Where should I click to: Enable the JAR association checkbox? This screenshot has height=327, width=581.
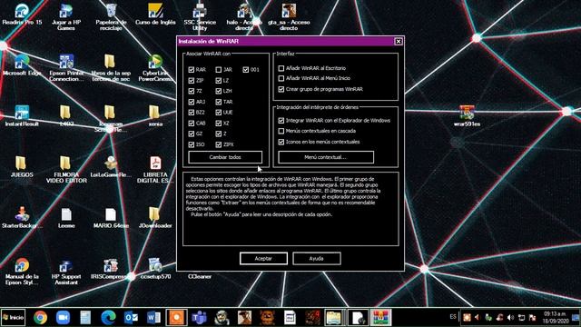[218, 70]
